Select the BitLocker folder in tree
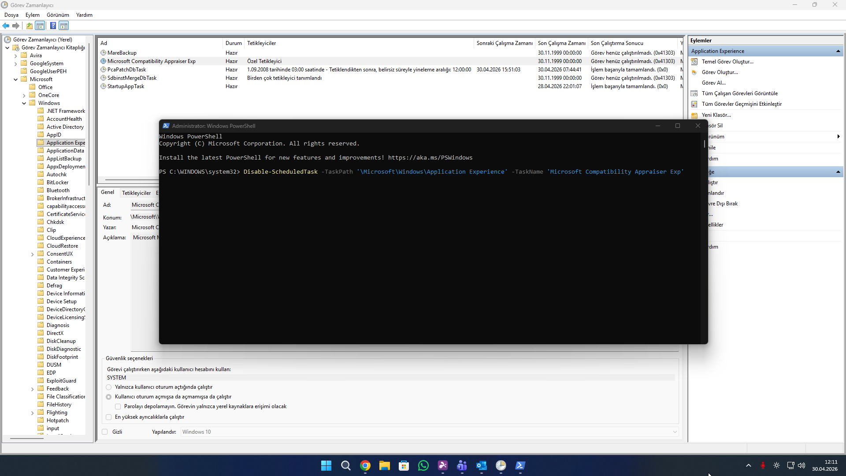The image size is (846, 476). coord(57,182)
